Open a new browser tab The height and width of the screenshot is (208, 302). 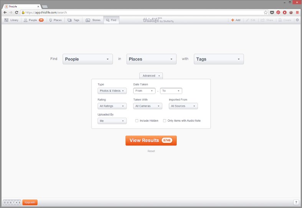pyautogui.click(x=45, y=7)
